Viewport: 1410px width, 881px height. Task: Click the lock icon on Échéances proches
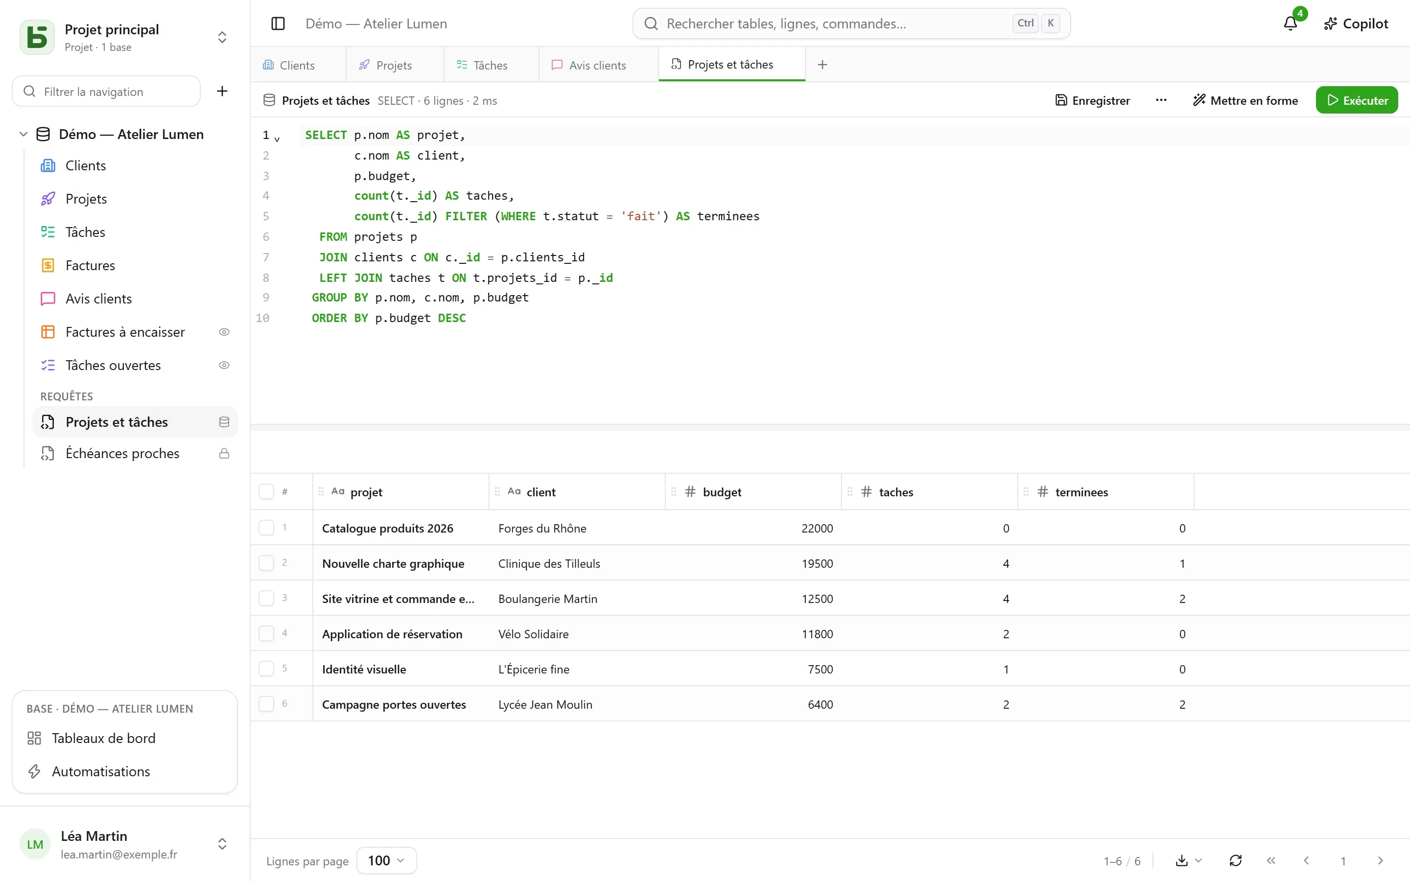224,453
